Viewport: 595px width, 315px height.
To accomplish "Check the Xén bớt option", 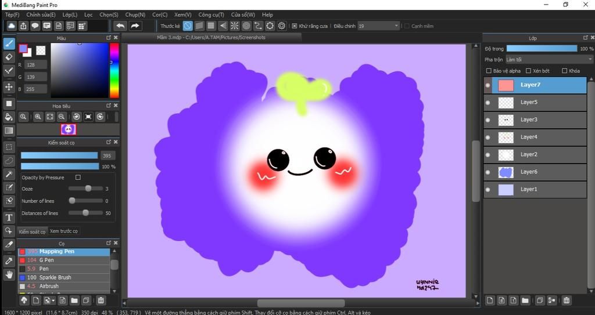I will pyautogui.click(x=528, y=71).
